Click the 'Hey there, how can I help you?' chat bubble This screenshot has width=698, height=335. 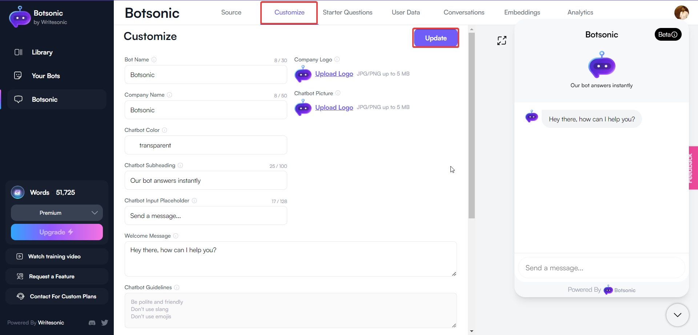click(x=592, y=119)
